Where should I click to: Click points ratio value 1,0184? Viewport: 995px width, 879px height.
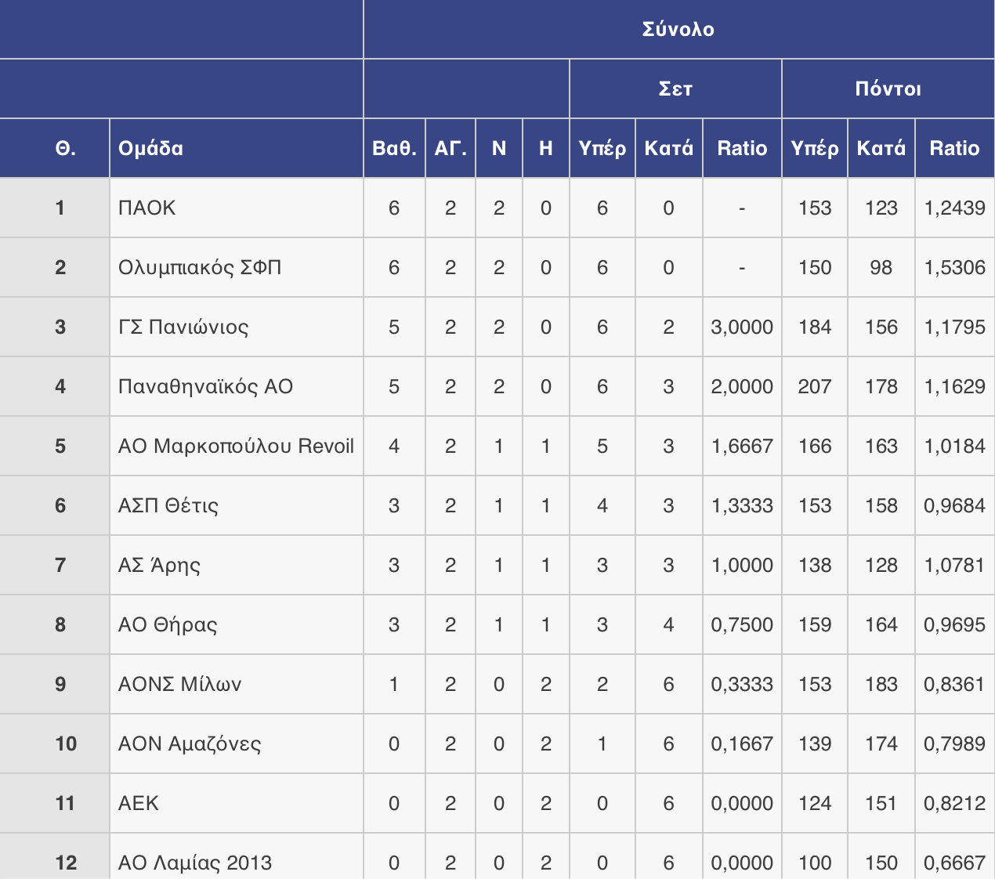click(954, 446)
